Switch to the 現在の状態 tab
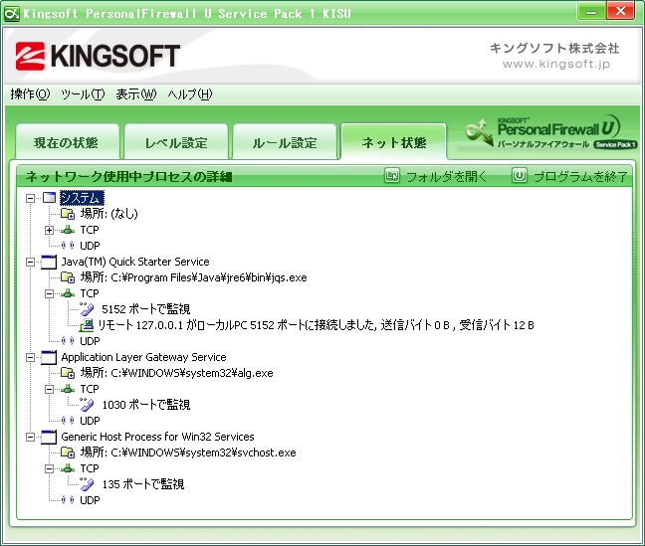This screenshot has height=546, width=645. pos(65,142)
